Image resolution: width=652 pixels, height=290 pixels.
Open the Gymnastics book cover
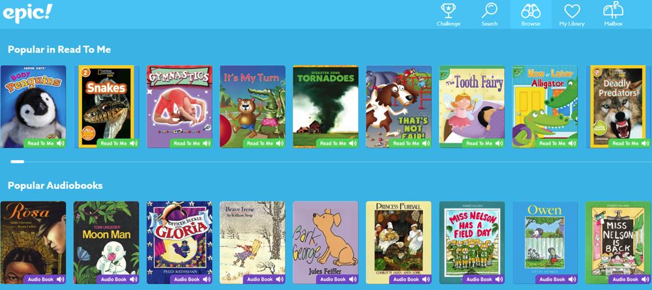coord(179,106)
